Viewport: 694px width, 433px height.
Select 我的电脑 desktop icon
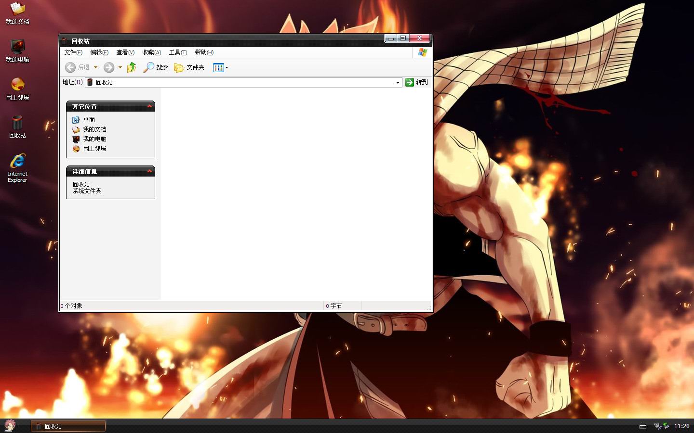point(17,51)
